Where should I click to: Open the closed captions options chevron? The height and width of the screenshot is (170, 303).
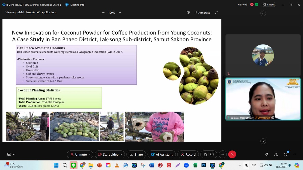14,154
